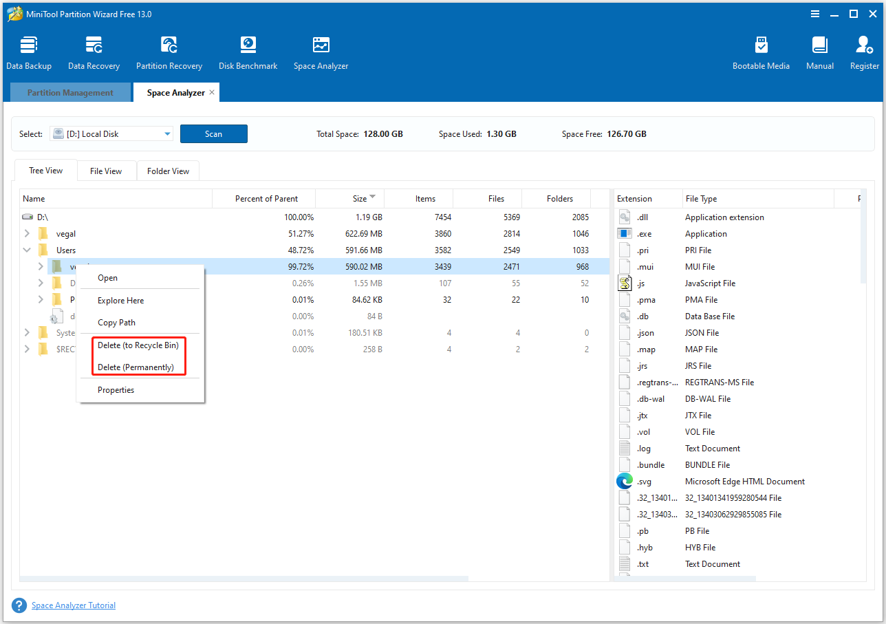Click the Scan button
The height and width of the screenshot is (624, 886).
[214, 133]
